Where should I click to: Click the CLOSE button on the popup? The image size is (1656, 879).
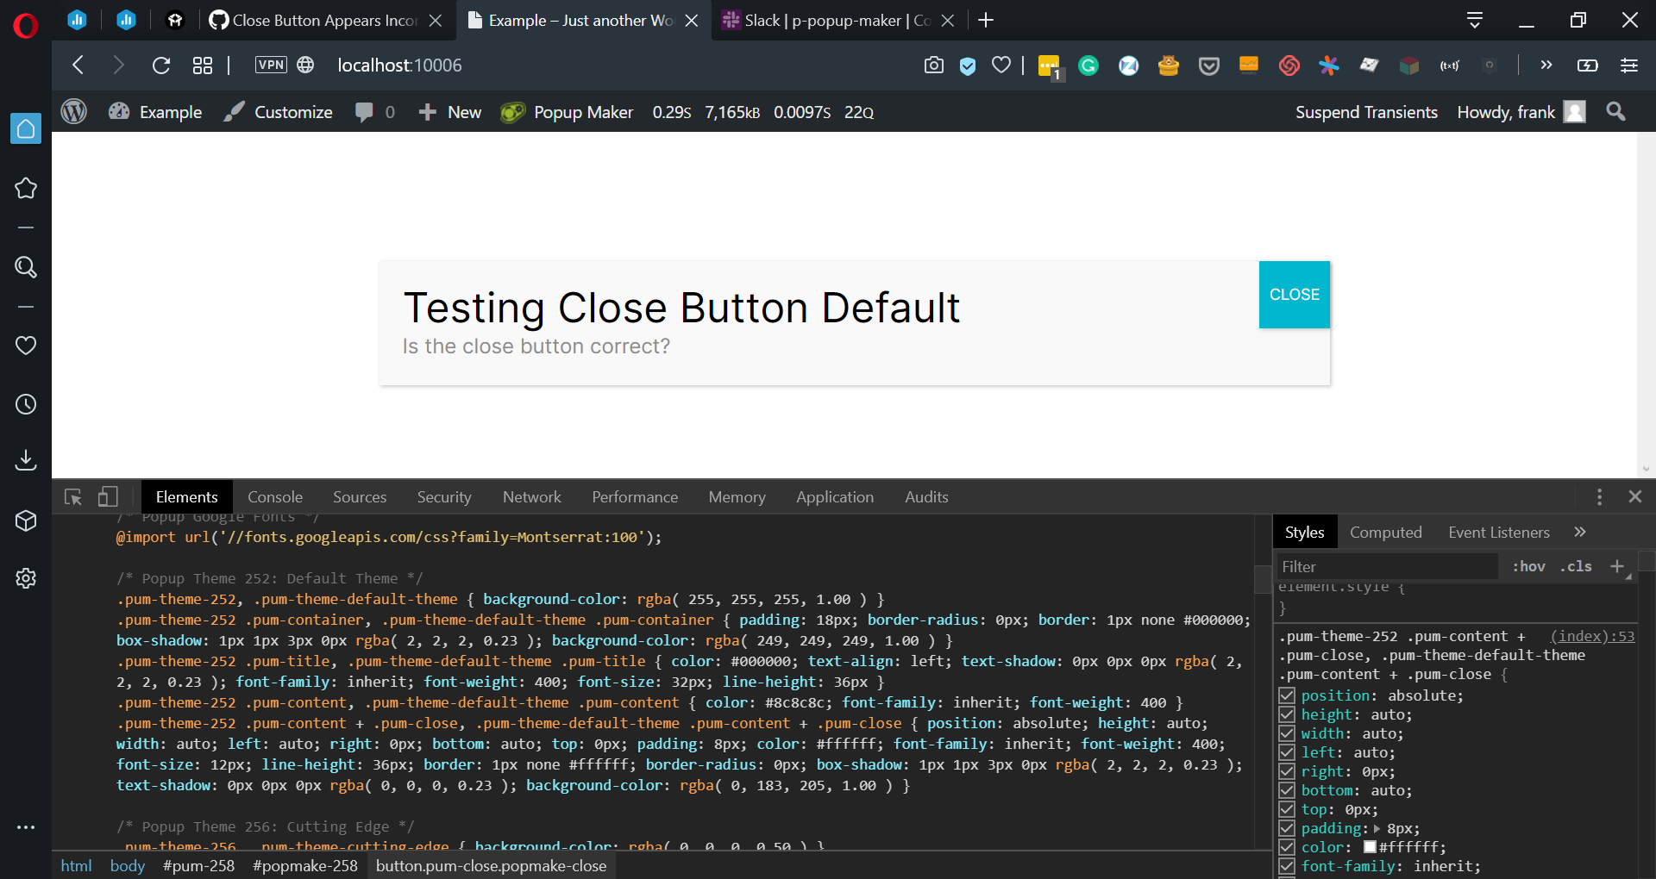(x=1294, y=295)
